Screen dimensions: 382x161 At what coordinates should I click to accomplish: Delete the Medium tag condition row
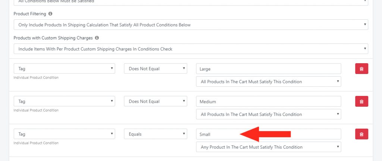coord(361,101)
